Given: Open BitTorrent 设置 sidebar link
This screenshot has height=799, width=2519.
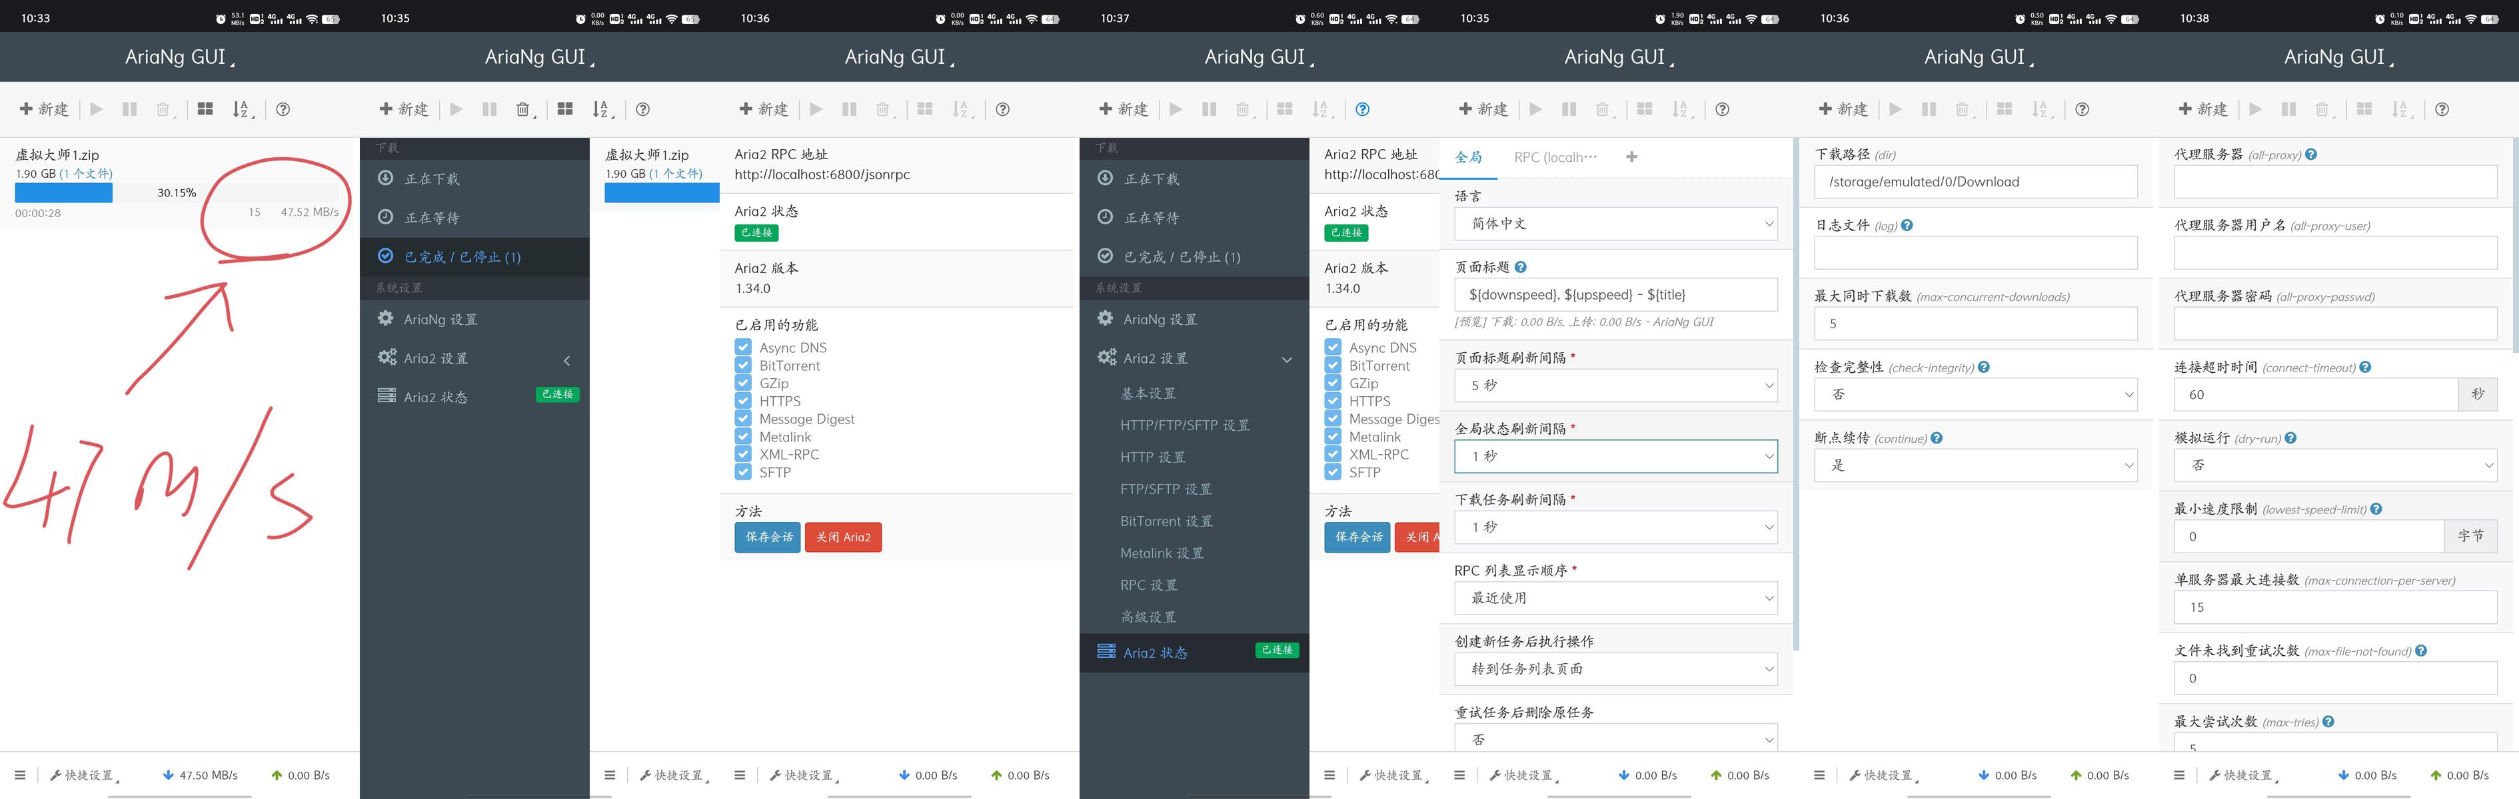Looking at the screenshot, I should click(1166, 521).
